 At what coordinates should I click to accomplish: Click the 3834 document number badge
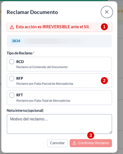16,41
